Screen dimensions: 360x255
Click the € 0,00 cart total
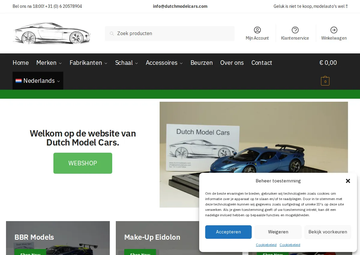click(328, 63)
